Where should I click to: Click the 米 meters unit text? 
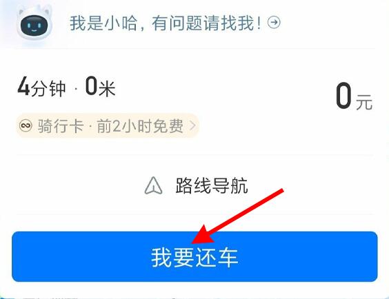[107, 88]
